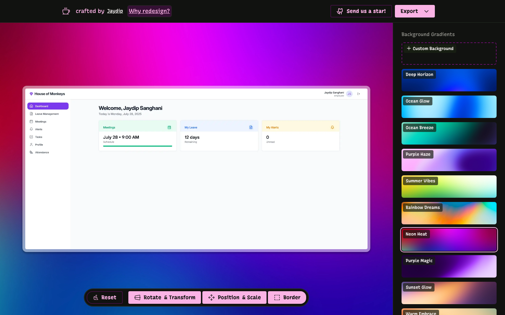Viewport: 505px width, 315px height.
Task: Choose the Purple Magic gradient
Action: point(449,266)
